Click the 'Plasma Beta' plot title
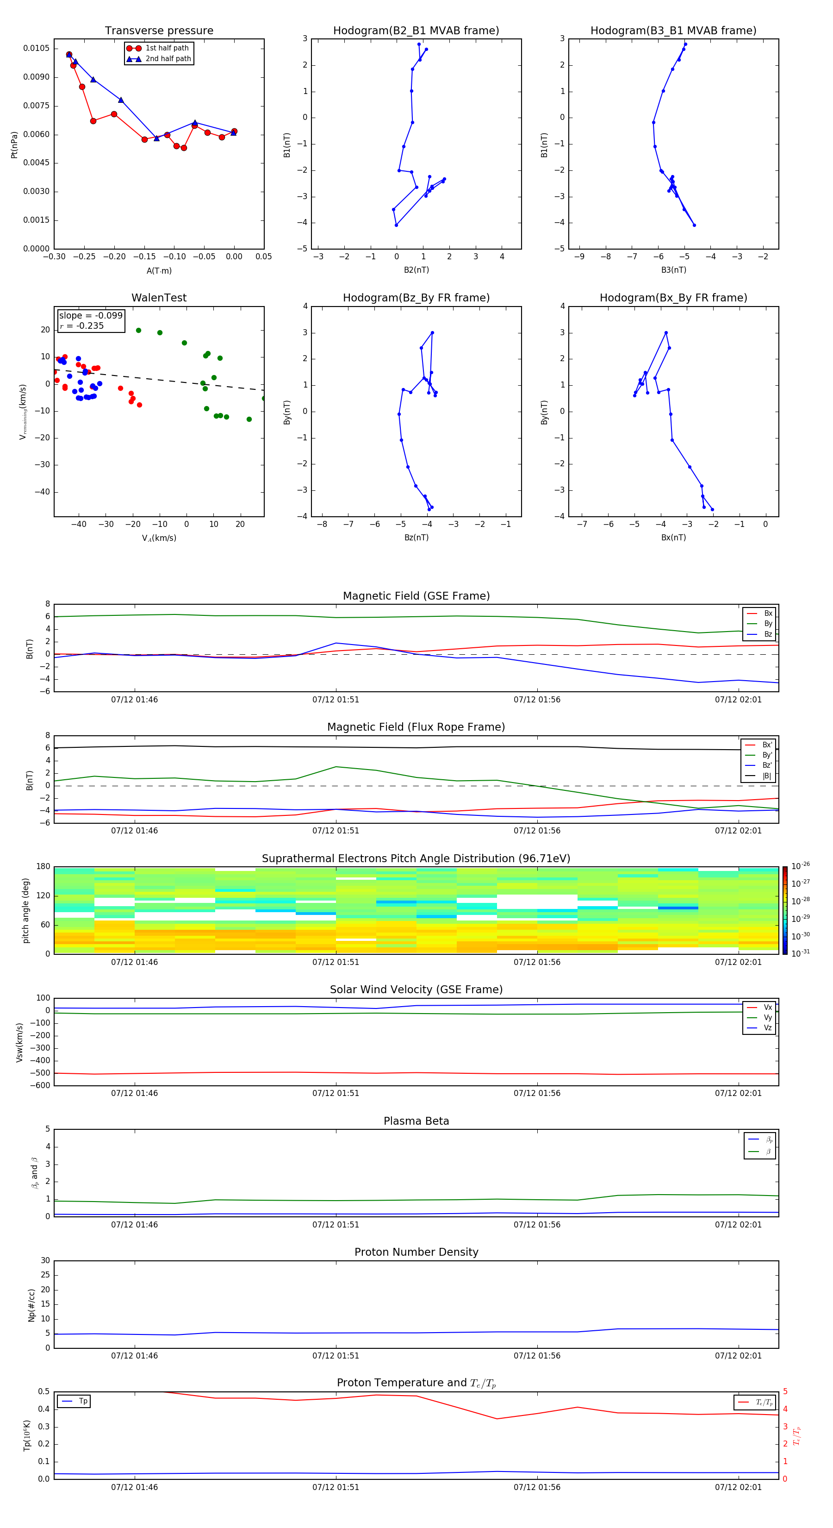The height and width of the screenshot is (1528, 833). coord(416,1121)
